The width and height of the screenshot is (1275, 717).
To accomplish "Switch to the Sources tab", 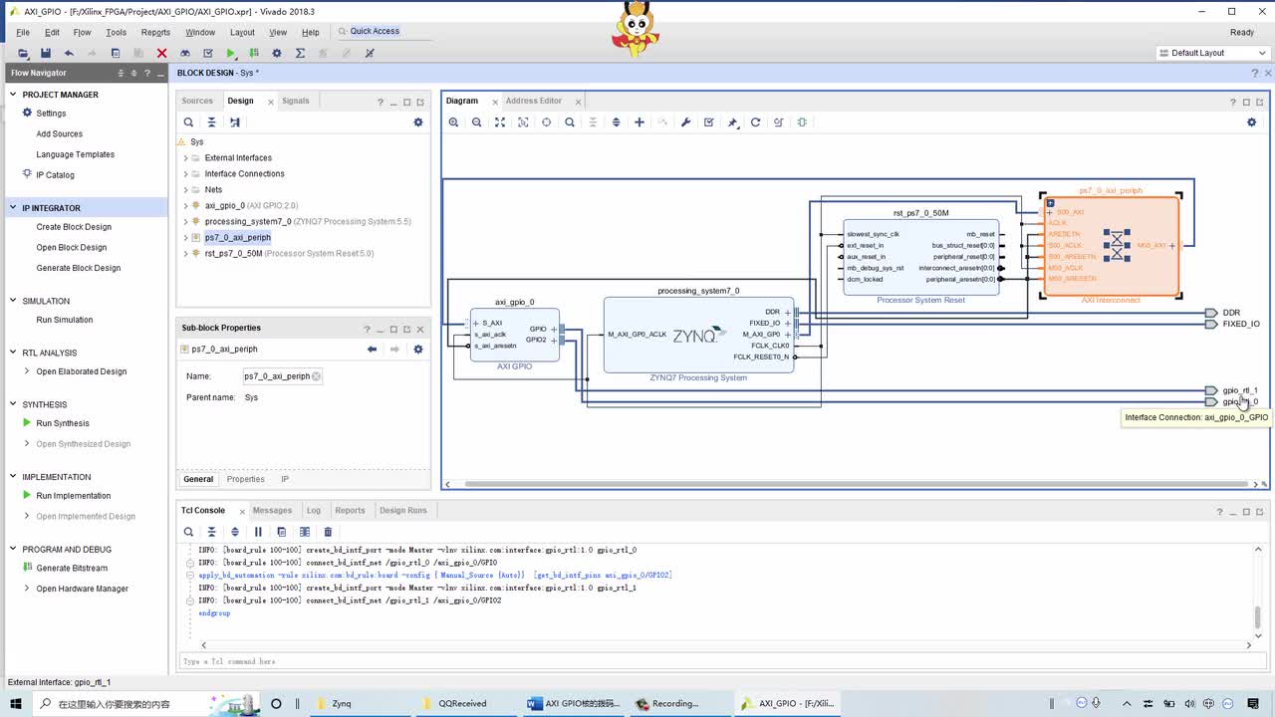I will [197, 101].
